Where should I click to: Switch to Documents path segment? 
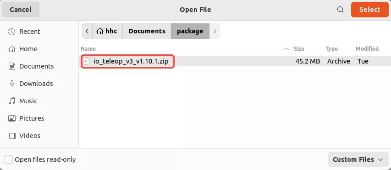pos(147,31)
